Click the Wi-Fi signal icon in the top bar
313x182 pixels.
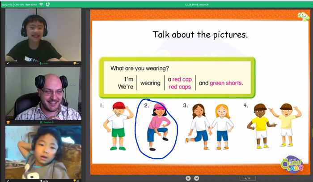pos(41,4)
